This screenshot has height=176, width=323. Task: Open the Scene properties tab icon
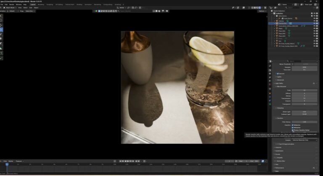[x=270, y=81]
